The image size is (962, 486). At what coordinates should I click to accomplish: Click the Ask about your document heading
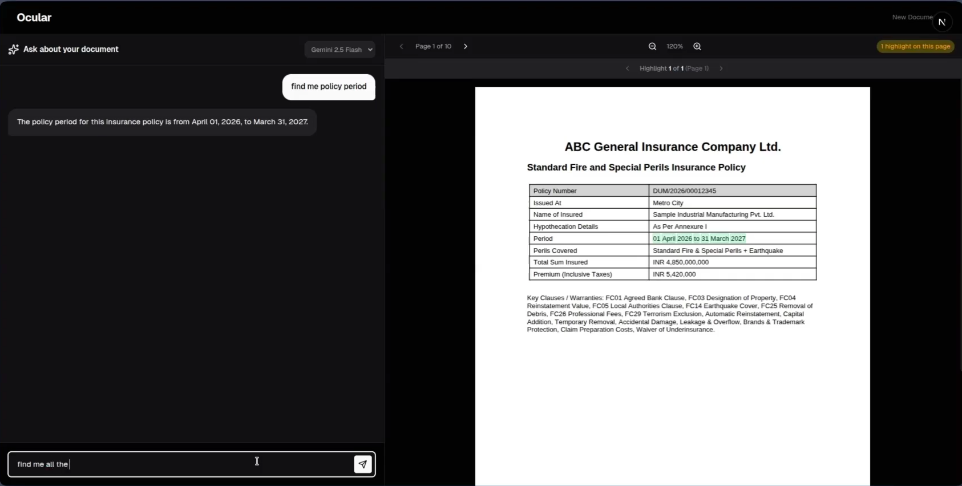click(x=71, y=50)
